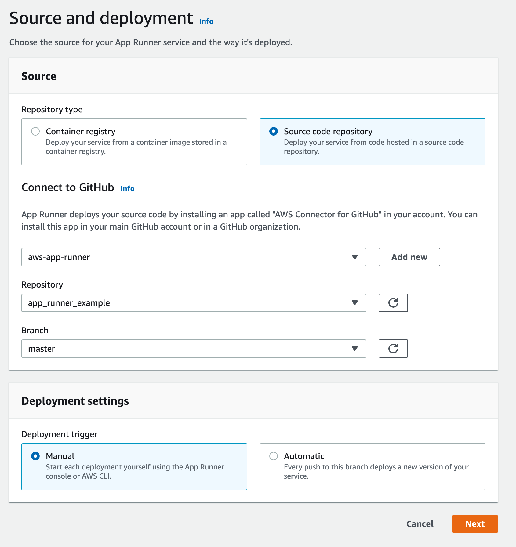Refresh the Branch list
Viewport: 516px width, 547px height.
393,349
